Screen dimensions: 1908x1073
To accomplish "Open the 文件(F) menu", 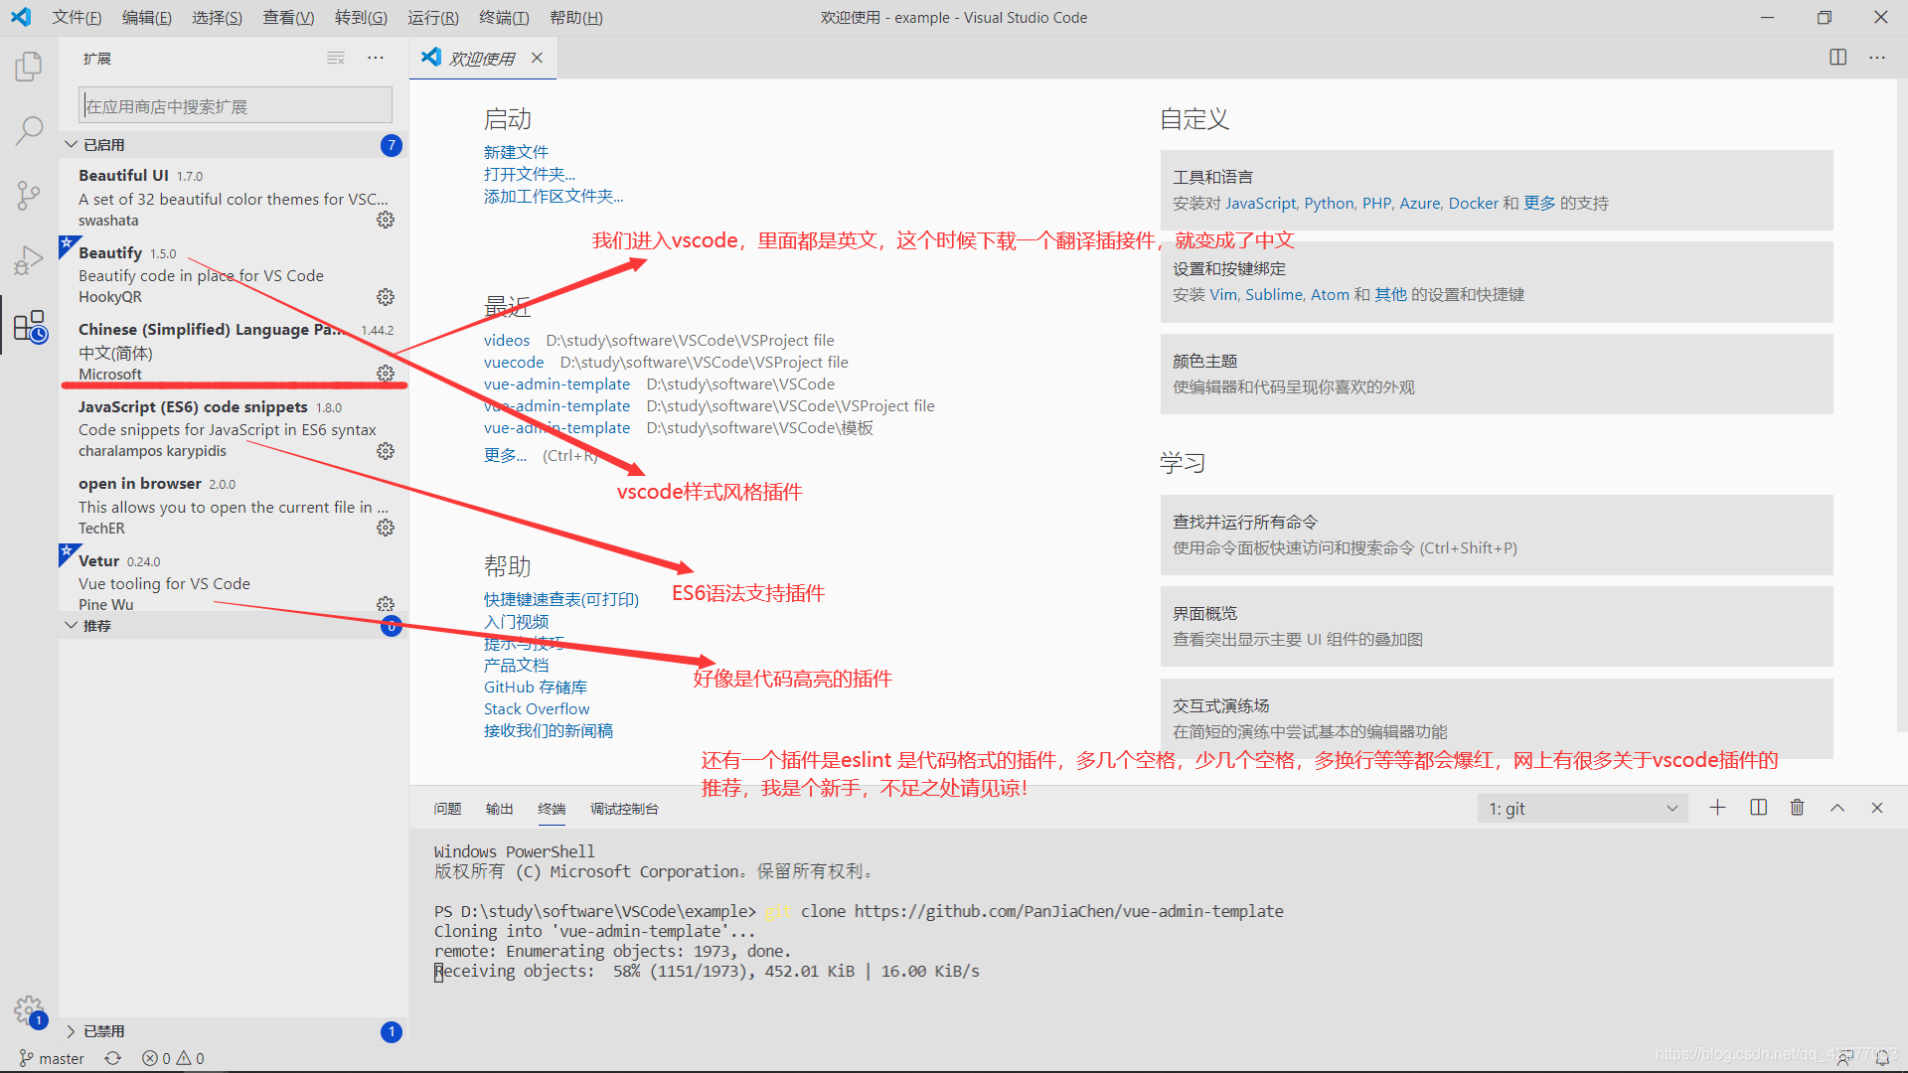I will pyautogui.click(x=77, y=18).
